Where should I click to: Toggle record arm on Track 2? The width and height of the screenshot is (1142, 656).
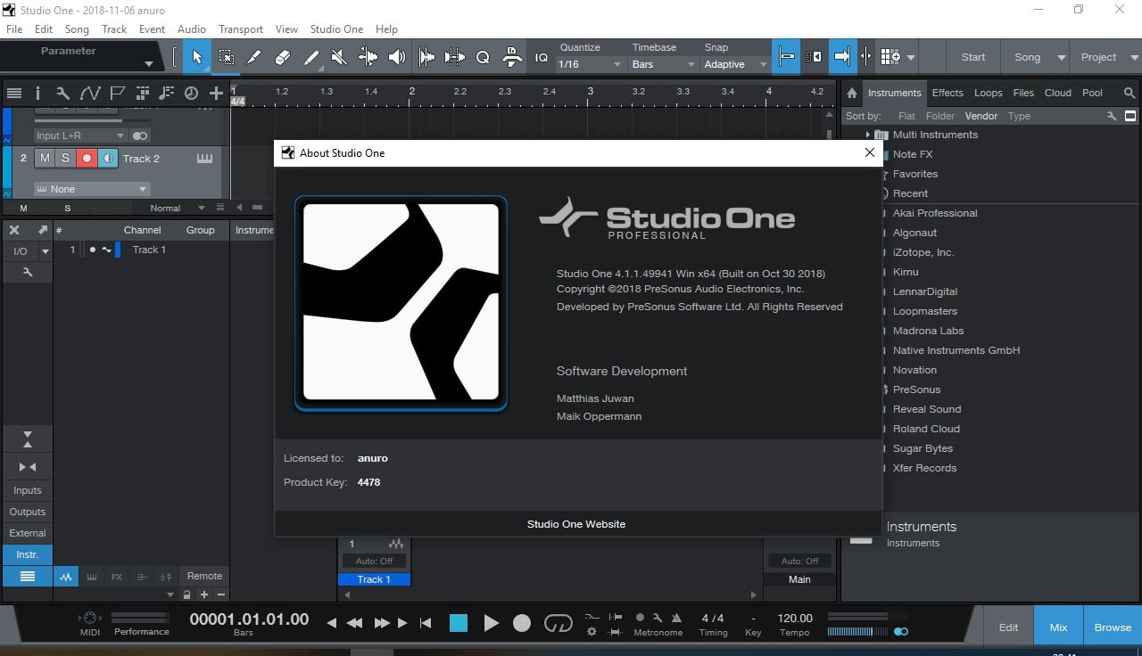point(87,158)
